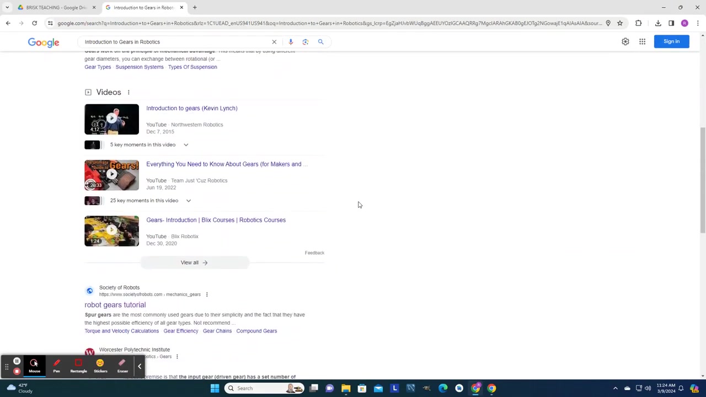Image resolution: width=706 pixels, height=397 pixels.
Task: Open Microsoft Edge from taskbar
Action: [443, 388]
